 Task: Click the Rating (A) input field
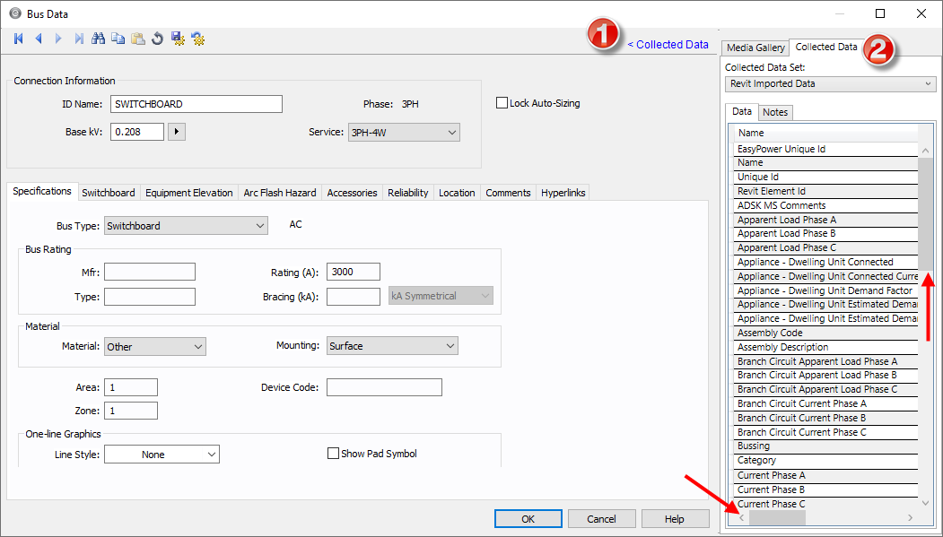tap(354, 272)
